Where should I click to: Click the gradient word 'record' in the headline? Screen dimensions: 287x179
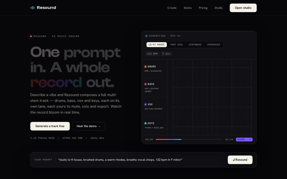tap(56, 82)
